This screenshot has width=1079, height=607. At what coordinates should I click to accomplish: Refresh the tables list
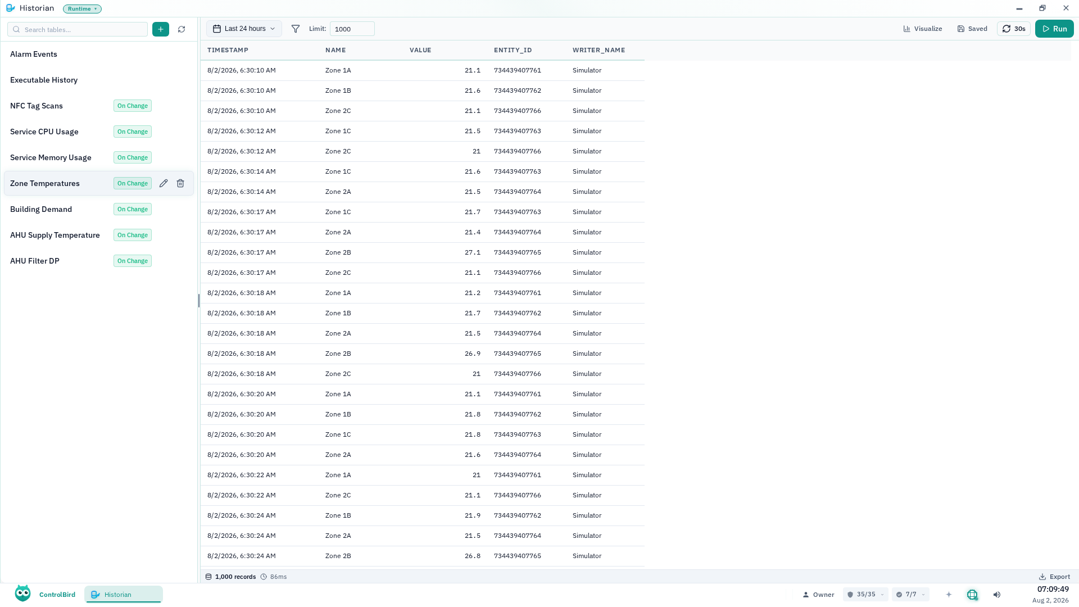(182, 29)
